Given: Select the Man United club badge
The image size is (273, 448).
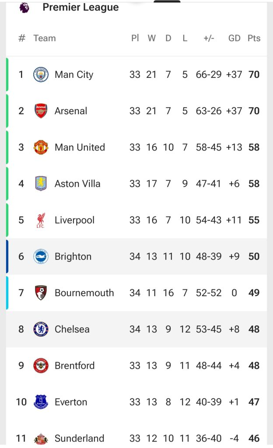Looking at the screenshot, I should point(41,147).
